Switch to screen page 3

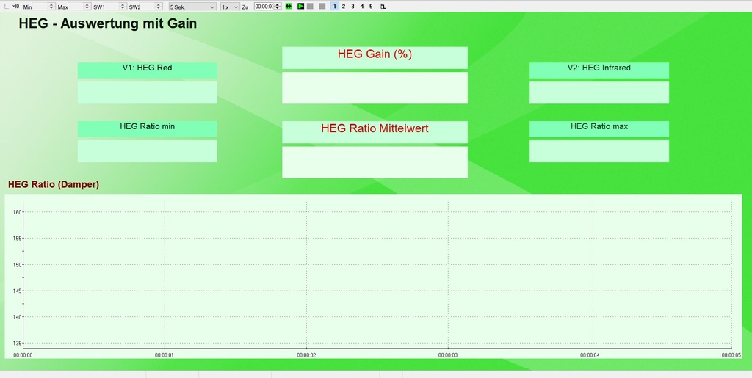point(352,6)
